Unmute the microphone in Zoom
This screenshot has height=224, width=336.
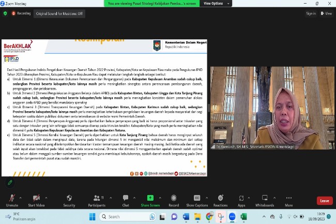(x=11, y=199)
